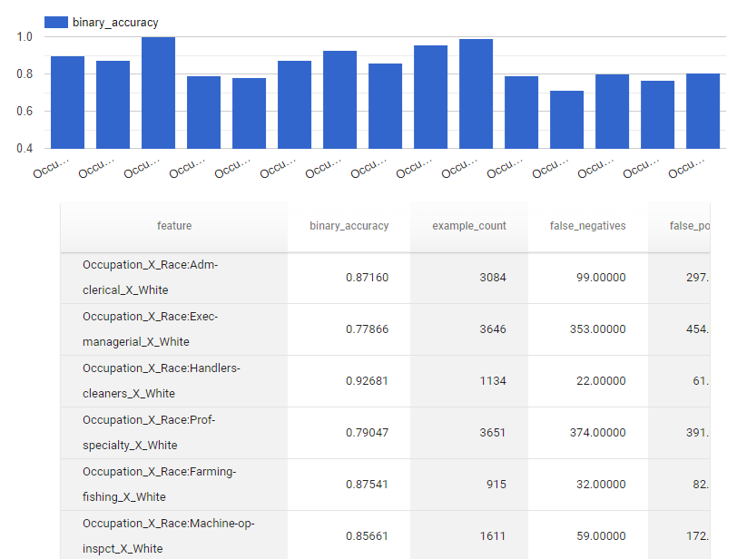Viewport: 737px width, 559px height.
Task: Click the tallest bar reaching 1.0
Action: tap(159, 93)
